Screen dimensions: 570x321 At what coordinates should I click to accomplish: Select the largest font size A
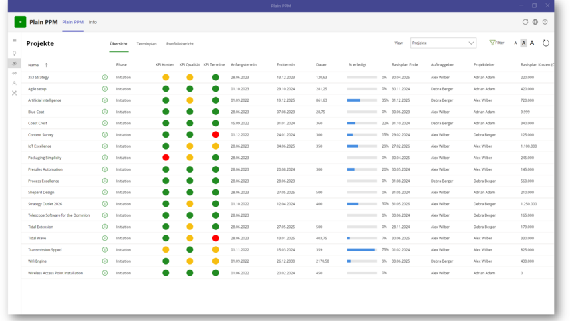click(x=532, y=43)
